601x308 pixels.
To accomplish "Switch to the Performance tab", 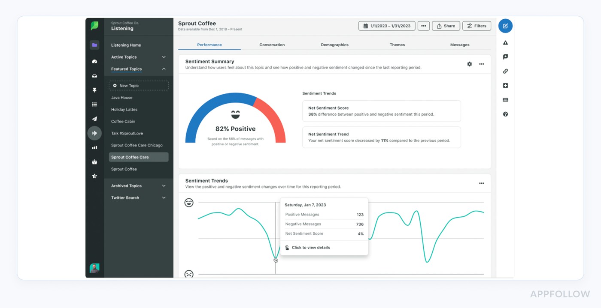I will pyautogui.click(x=209, y=45).
